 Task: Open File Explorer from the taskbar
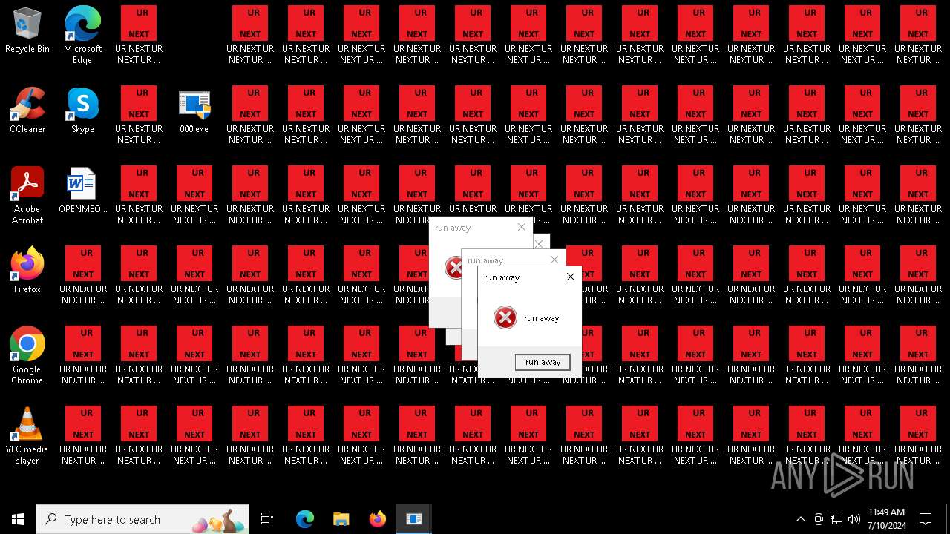341,519
